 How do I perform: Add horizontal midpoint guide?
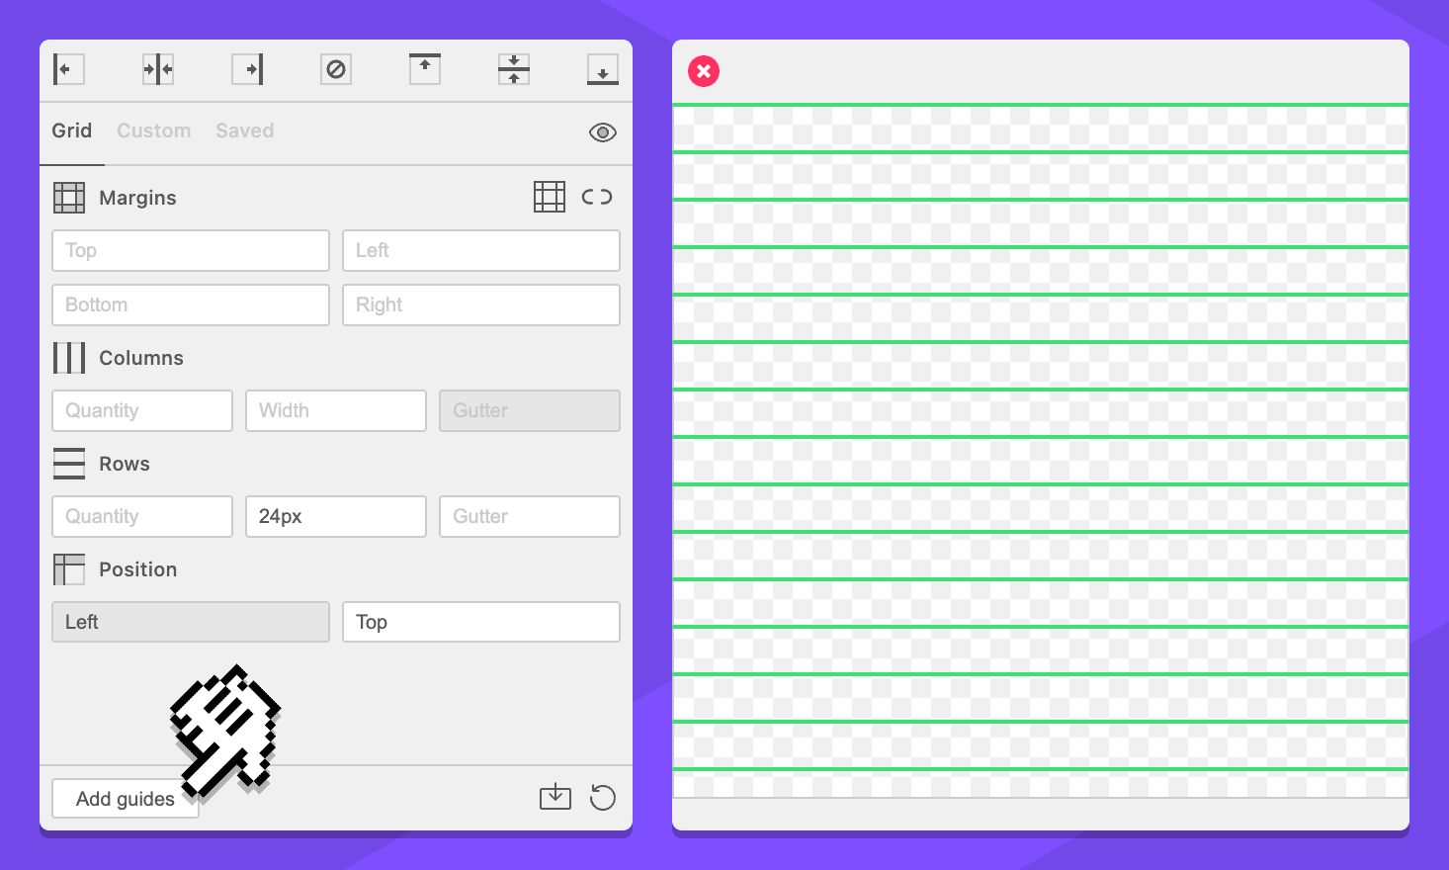tap(514, 69)
